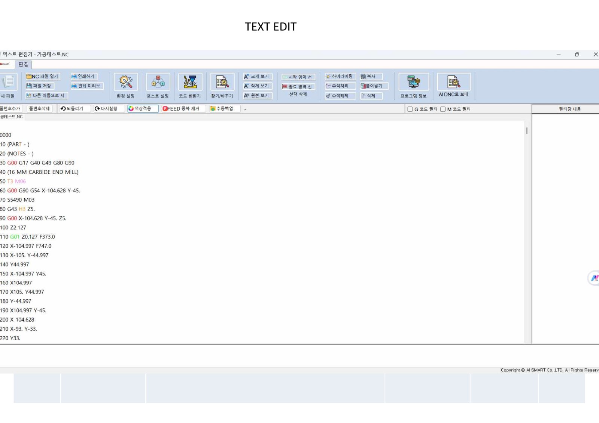Open the 찾기/바꾸기 find and replace icon

point(222,82)
